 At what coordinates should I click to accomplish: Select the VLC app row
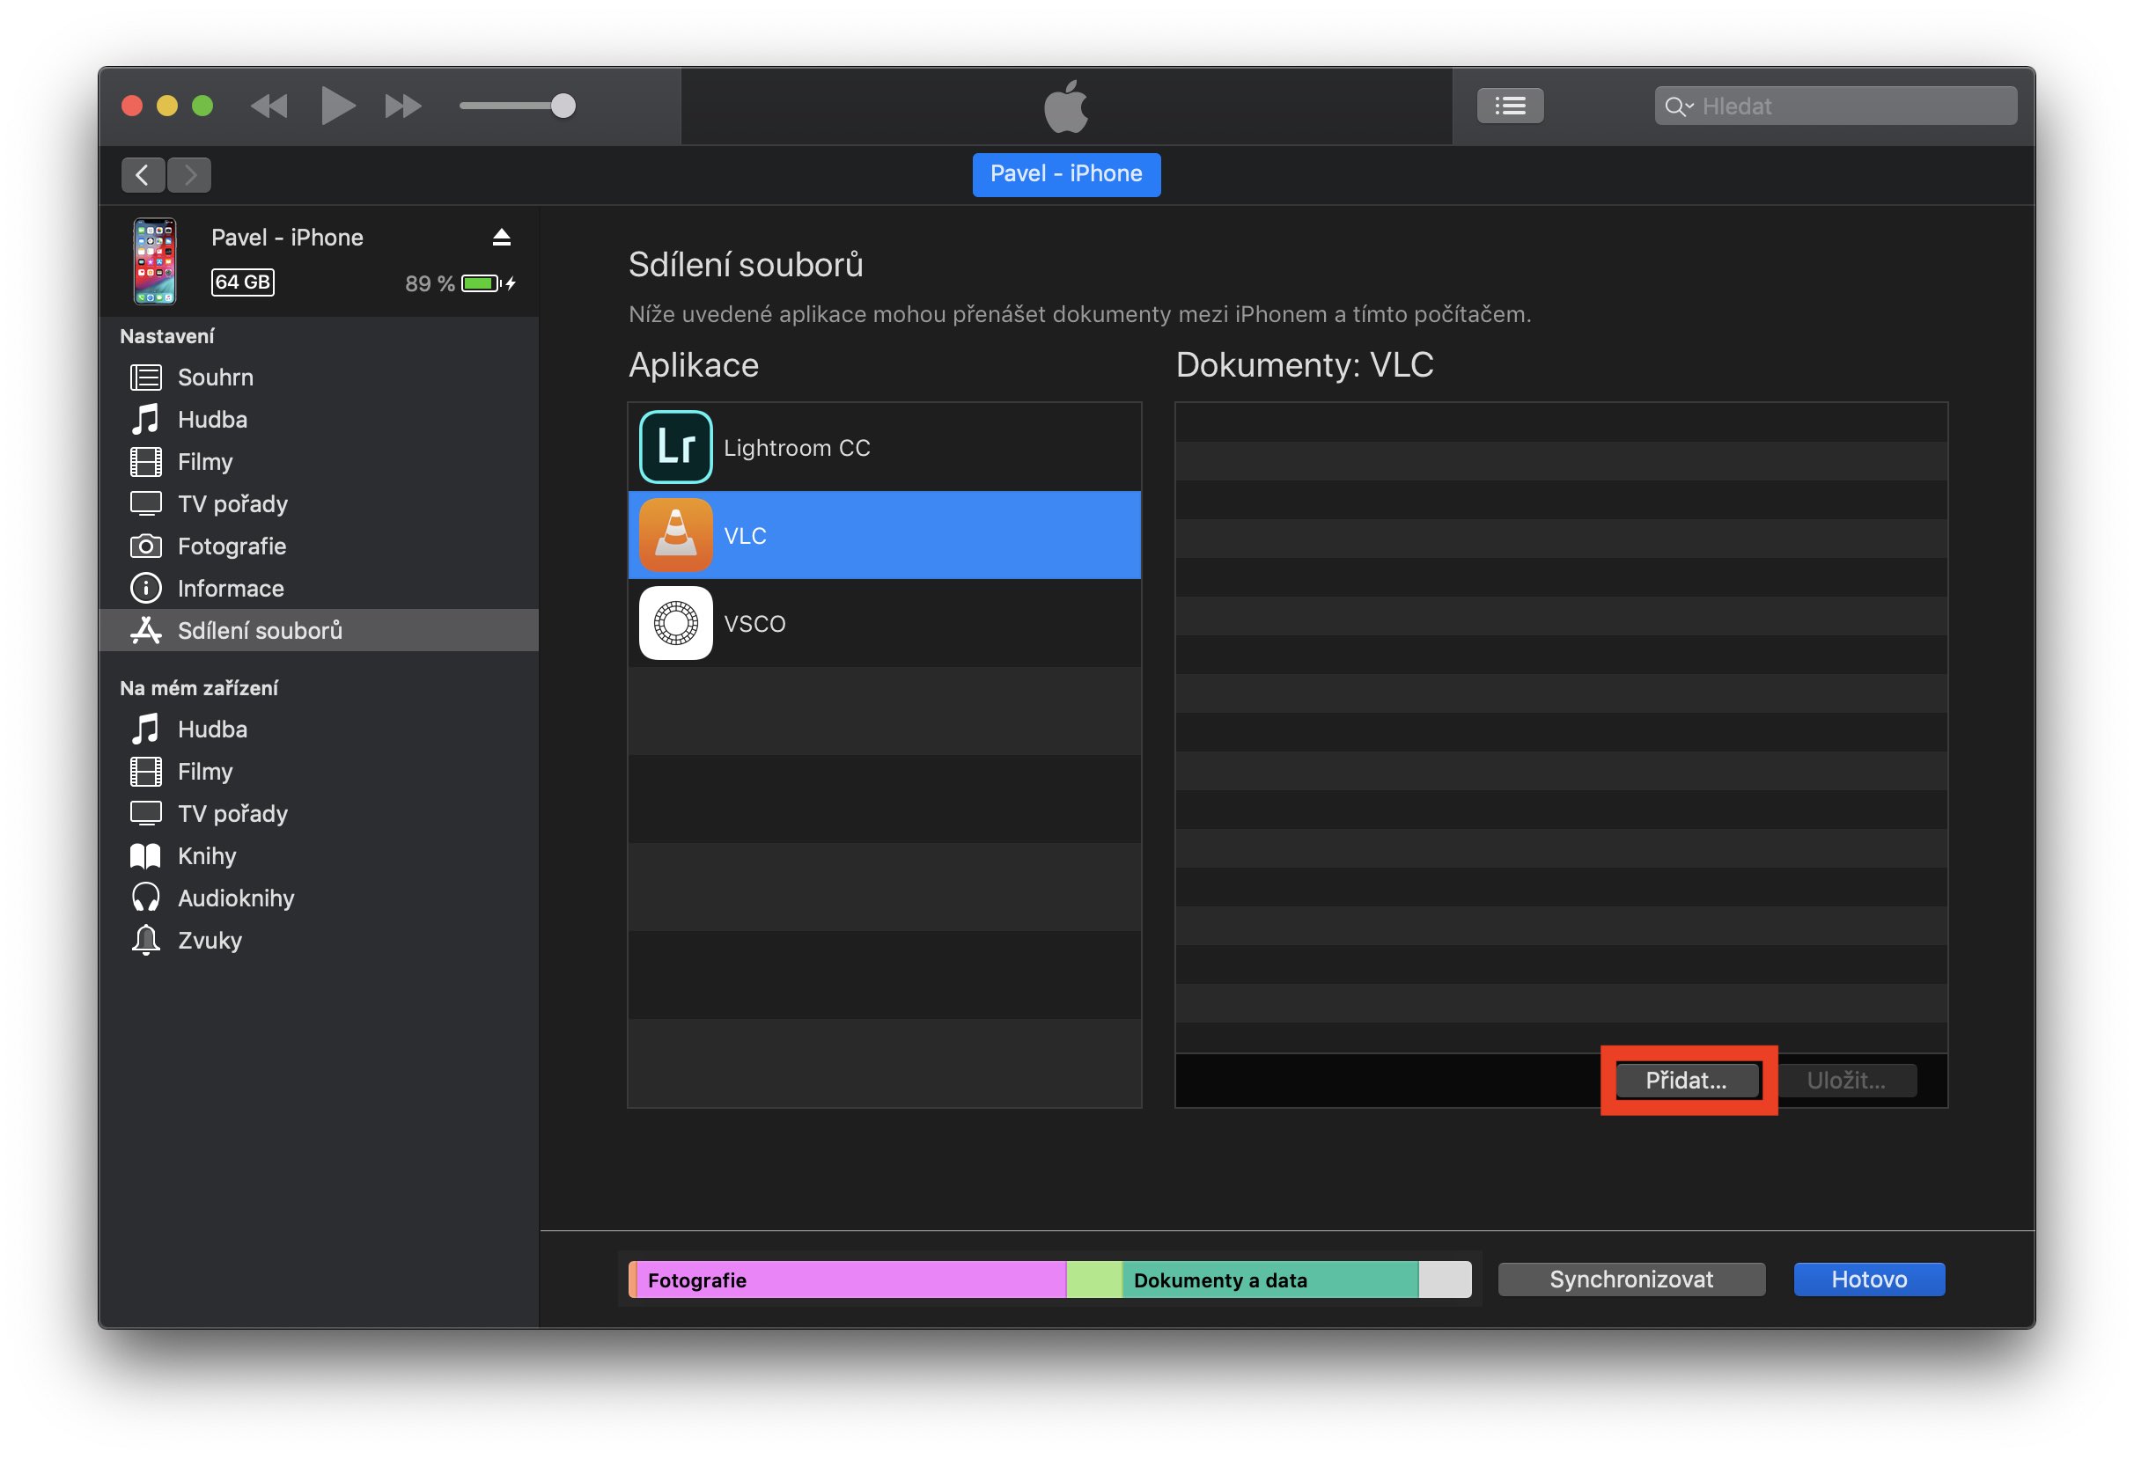pos(884,536)
